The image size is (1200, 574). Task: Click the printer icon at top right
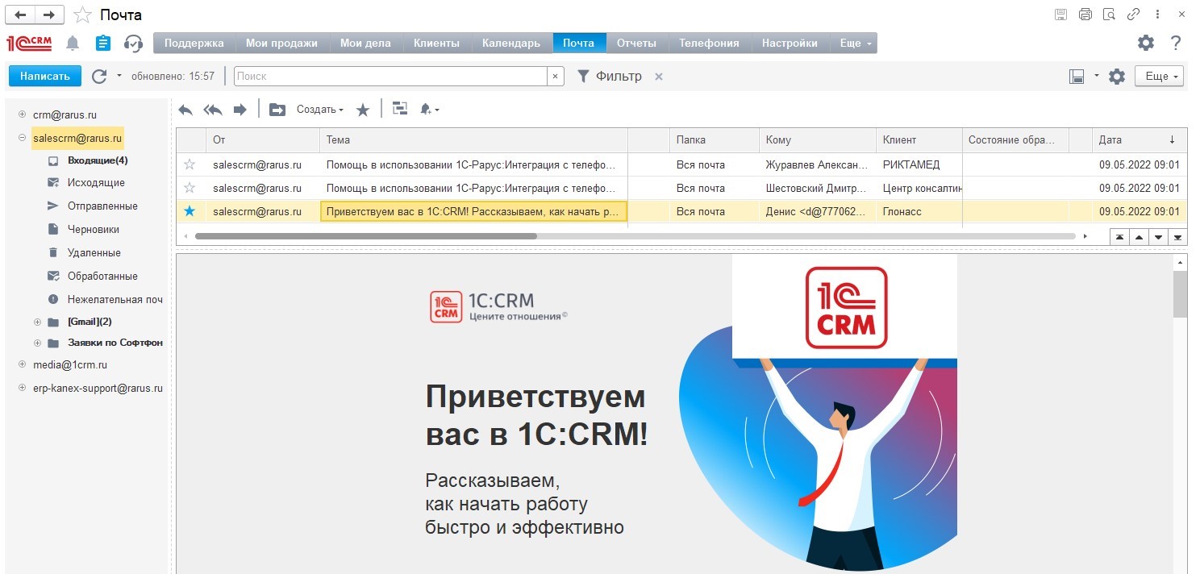1085,15
